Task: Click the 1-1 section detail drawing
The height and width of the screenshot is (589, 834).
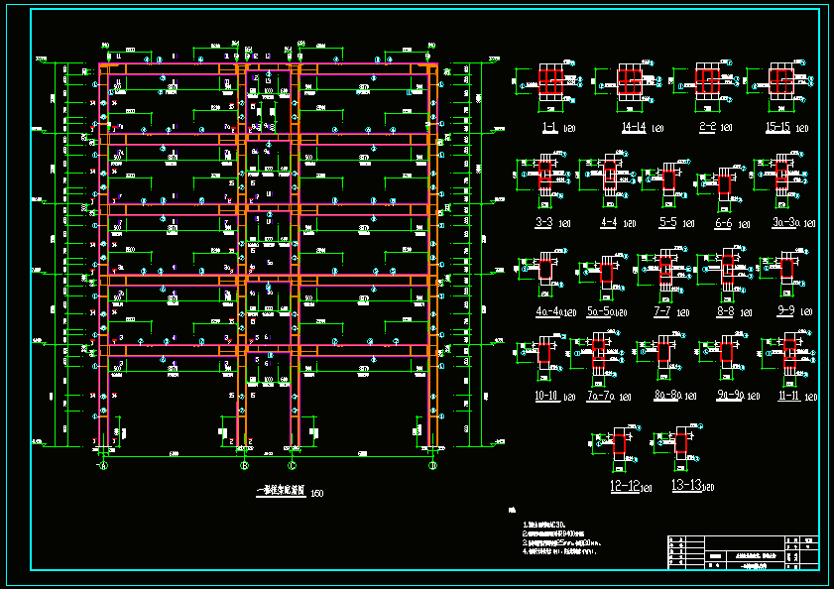Action: coord(550,82)
